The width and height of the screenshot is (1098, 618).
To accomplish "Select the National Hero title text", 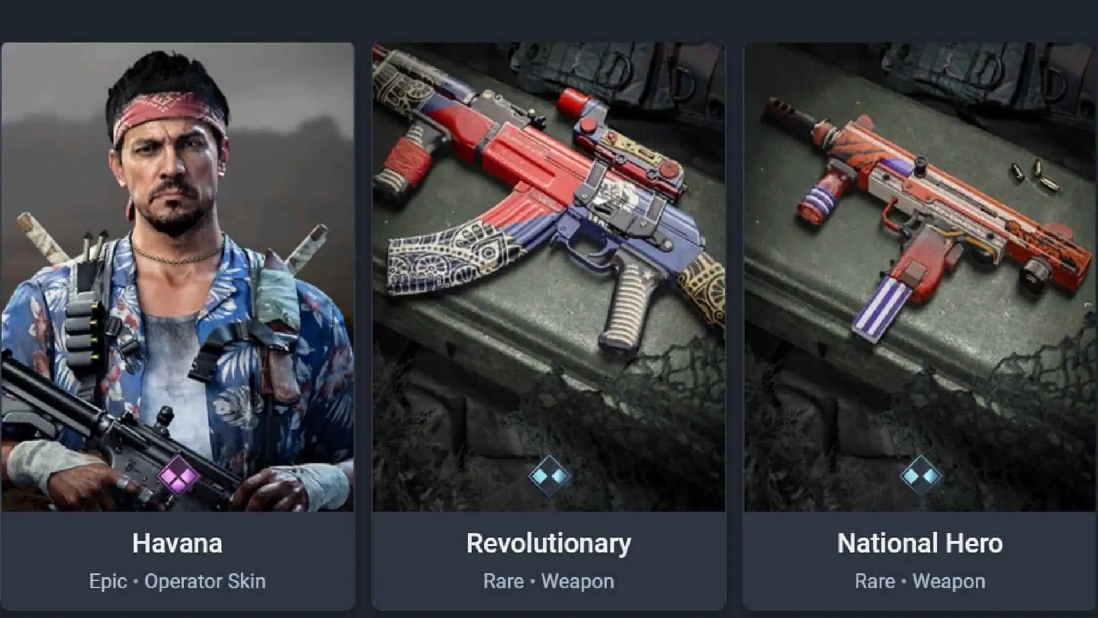I will 920,543.
